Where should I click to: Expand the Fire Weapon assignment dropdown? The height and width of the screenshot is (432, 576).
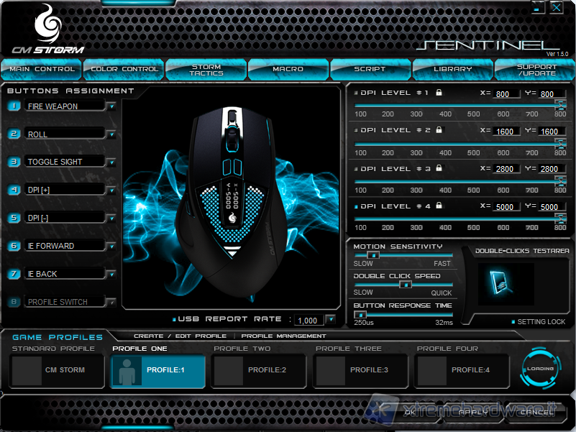tap(111, 106)
